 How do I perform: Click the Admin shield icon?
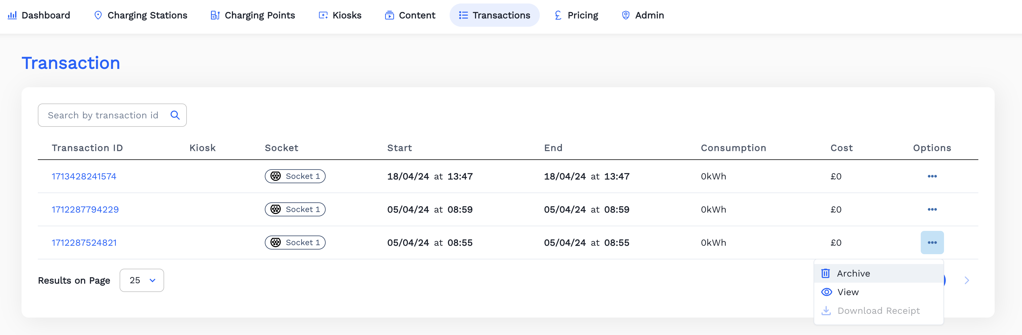626,15
